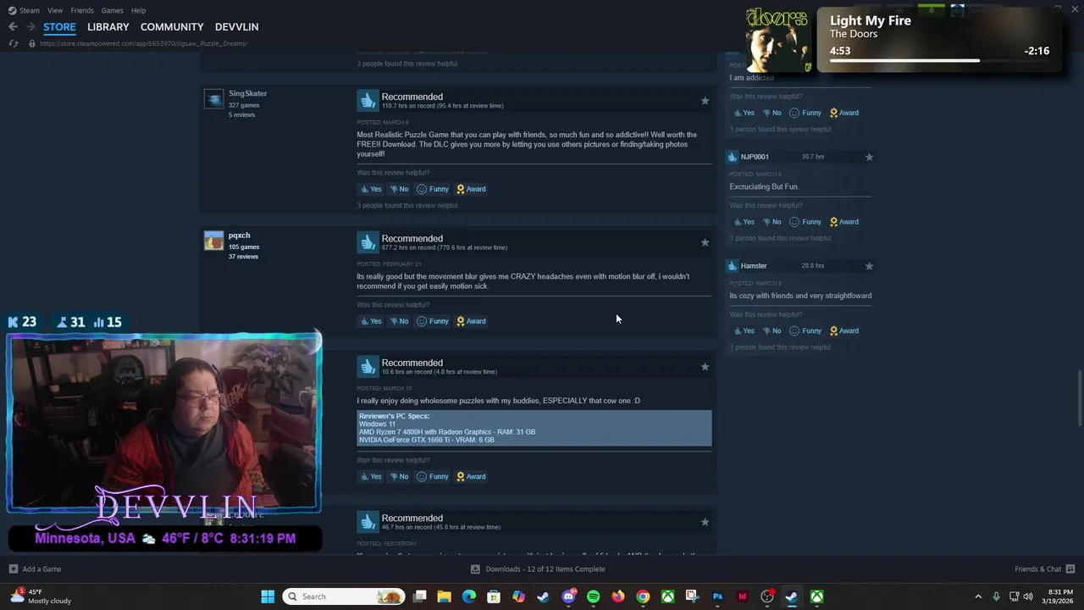Click the thumbs-up icon on pqxch's review
The height and width of the screenshot is (610, 1084).
pyautogui.click(x=368, y=242)
